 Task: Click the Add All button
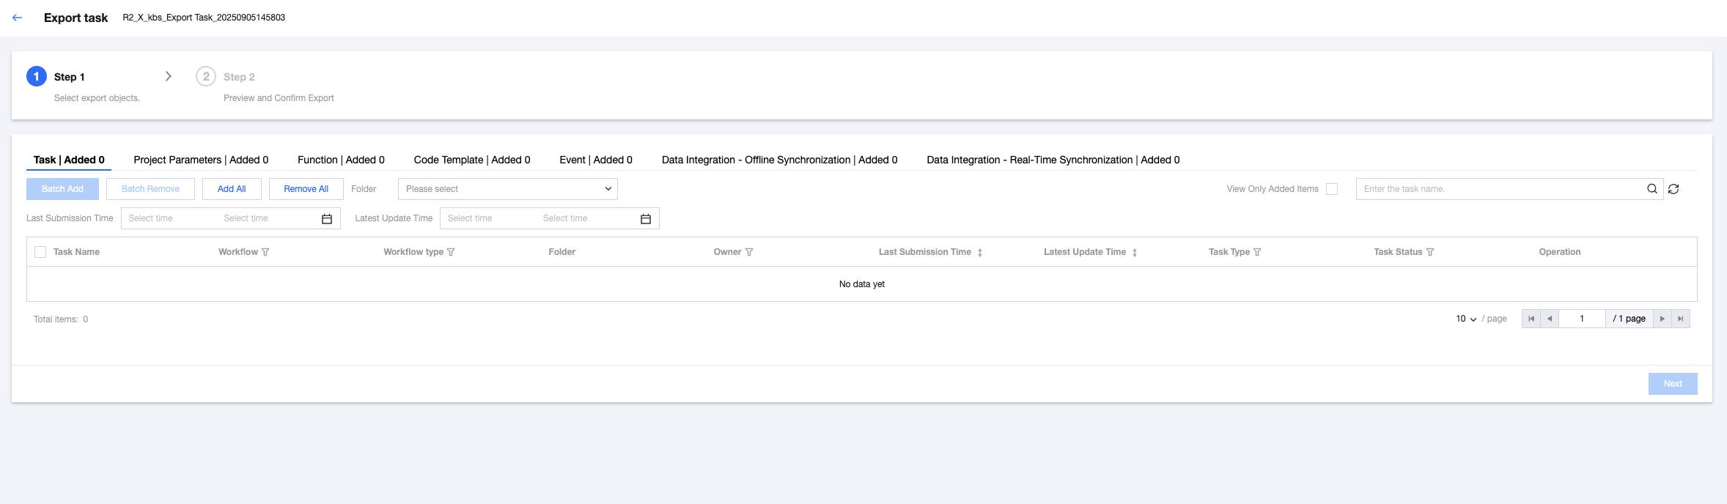point(232,189)
